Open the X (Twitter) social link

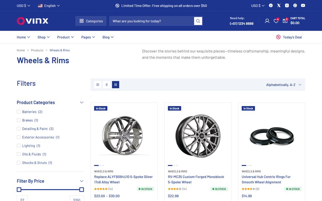[279, 5]
